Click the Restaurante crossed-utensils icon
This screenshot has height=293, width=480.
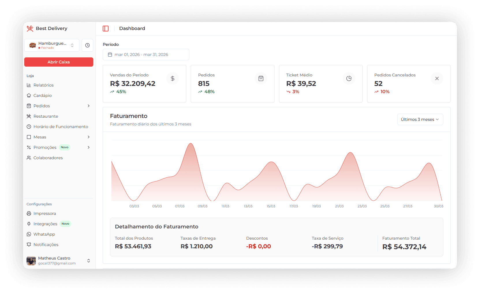tap(29, 116)
